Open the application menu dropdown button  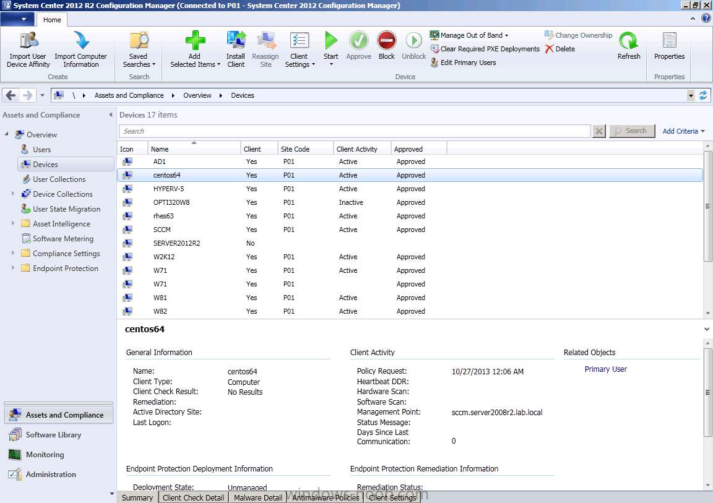17,19
